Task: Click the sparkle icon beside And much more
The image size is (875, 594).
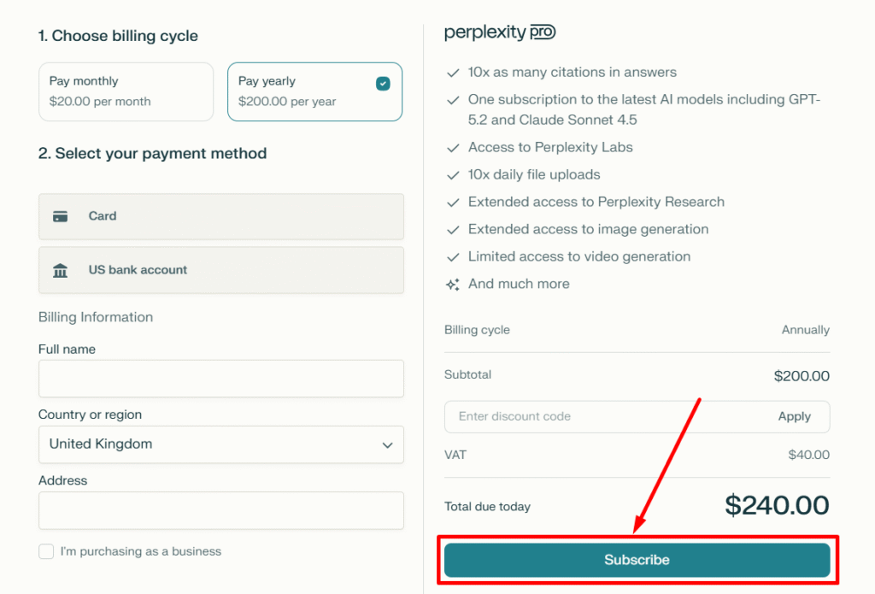Action: coord(453,285)
